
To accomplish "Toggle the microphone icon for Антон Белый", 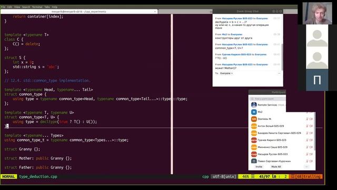I will [307, 126].
